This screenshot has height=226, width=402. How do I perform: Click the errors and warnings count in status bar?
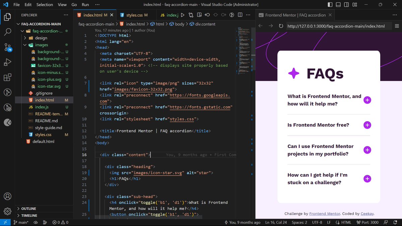coord(60,222)
